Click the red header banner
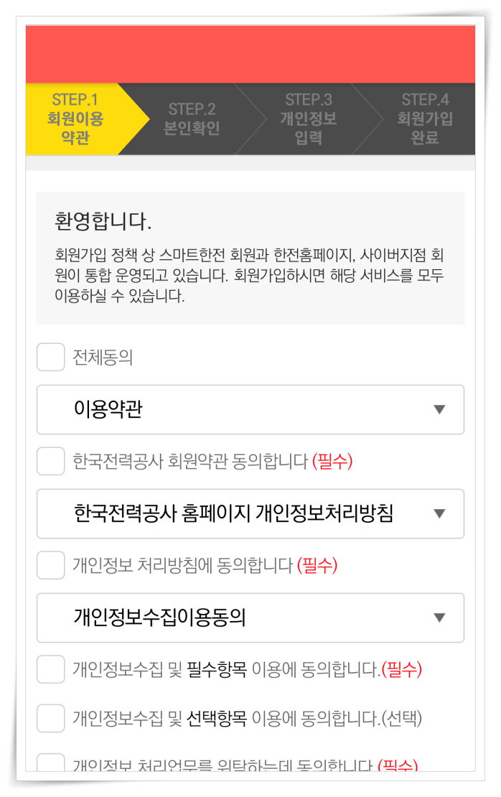Image resolution: width=501 pixels, height=797 pixels. [x=250, y=55]
